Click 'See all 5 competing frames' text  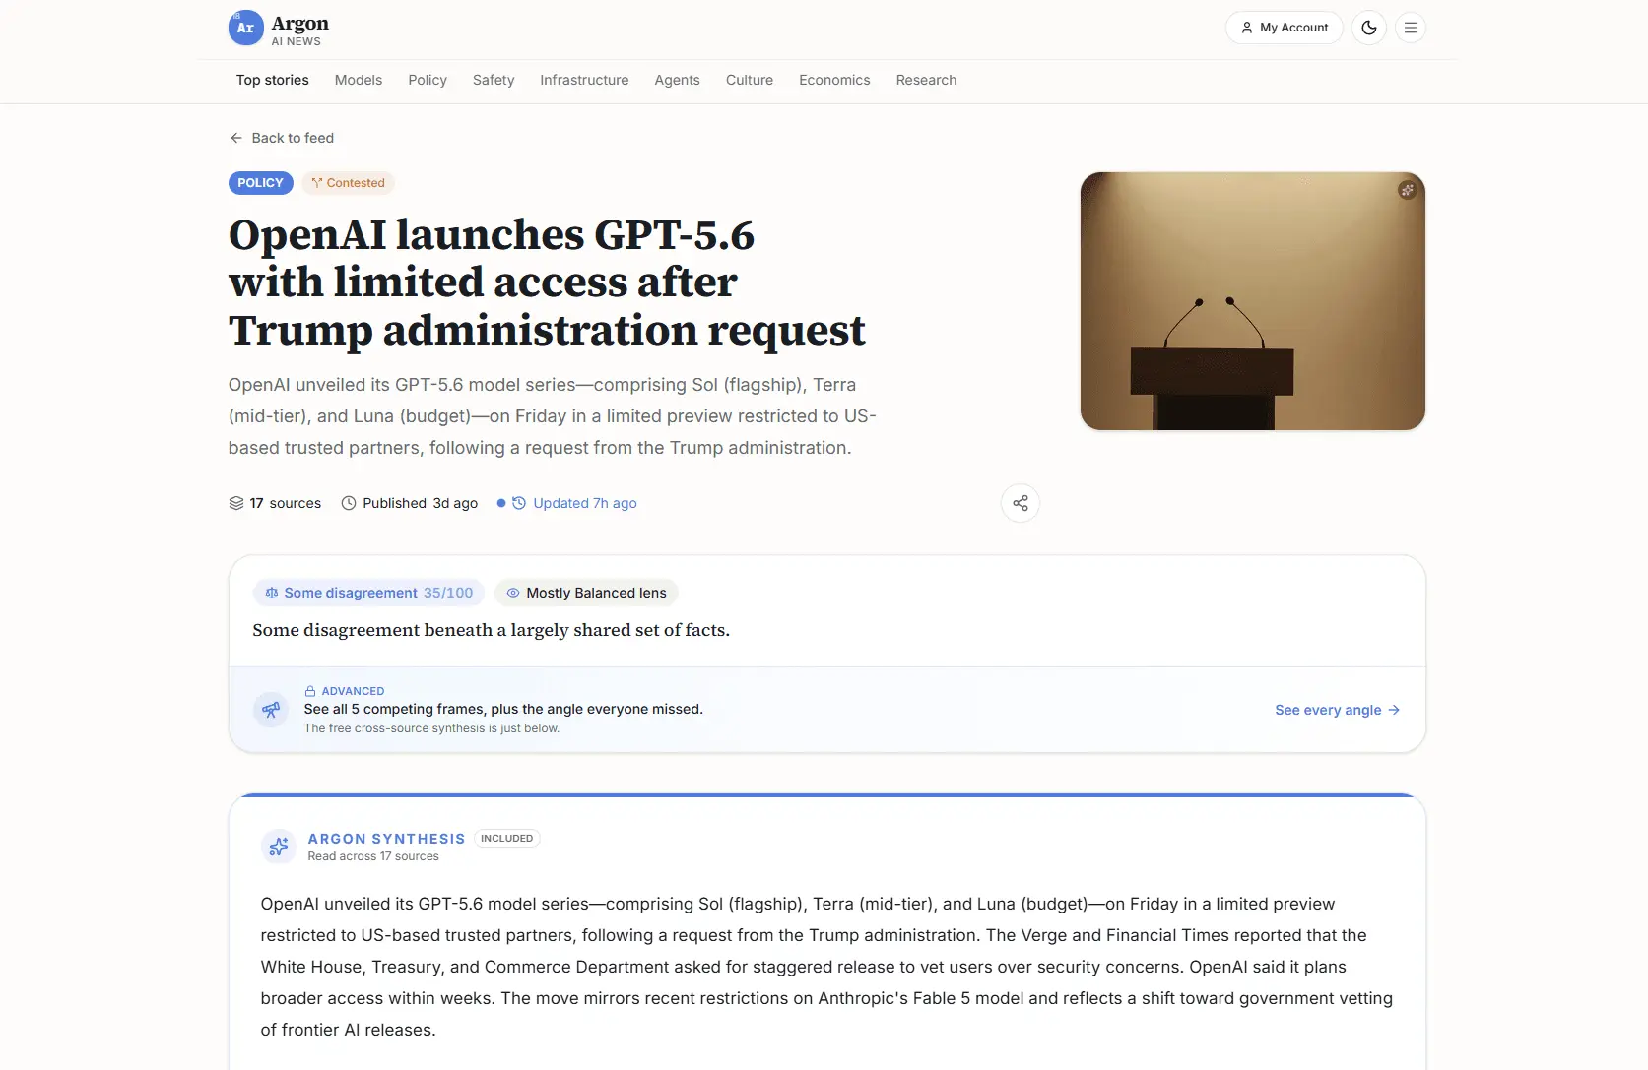coord(503,709)
